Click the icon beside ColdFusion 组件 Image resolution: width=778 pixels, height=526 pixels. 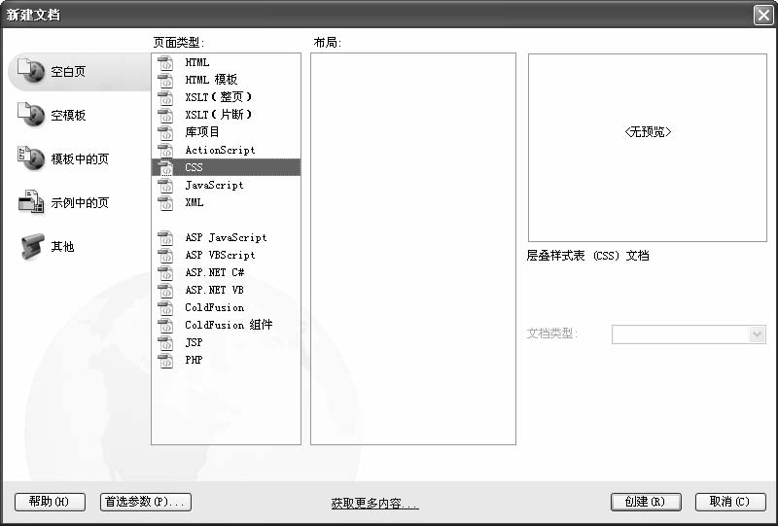165,325
